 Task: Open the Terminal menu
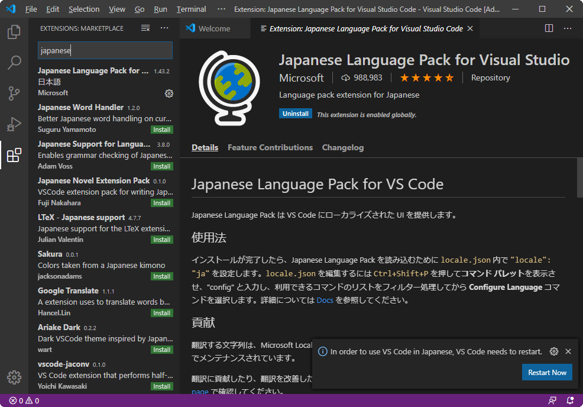[191, 9]
